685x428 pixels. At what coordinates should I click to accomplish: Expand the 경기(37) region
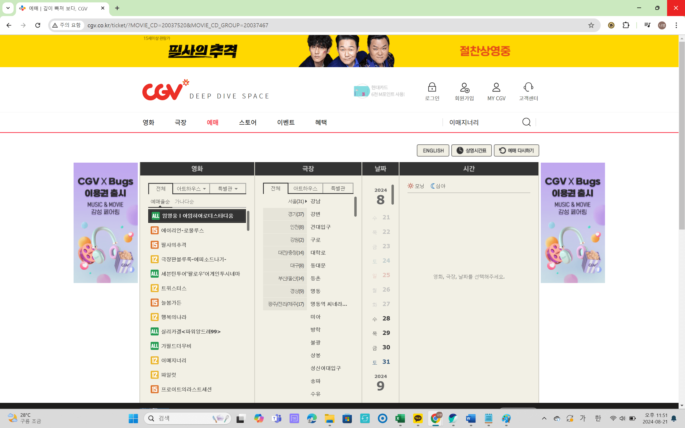pyautogui.click(x=285, y=214)
